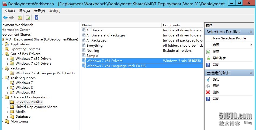The height and width of the screenshot is (130, 256).
Task: Expand Windows 7 x64 Drivers tree node
Action: click(x=7, y=64)
